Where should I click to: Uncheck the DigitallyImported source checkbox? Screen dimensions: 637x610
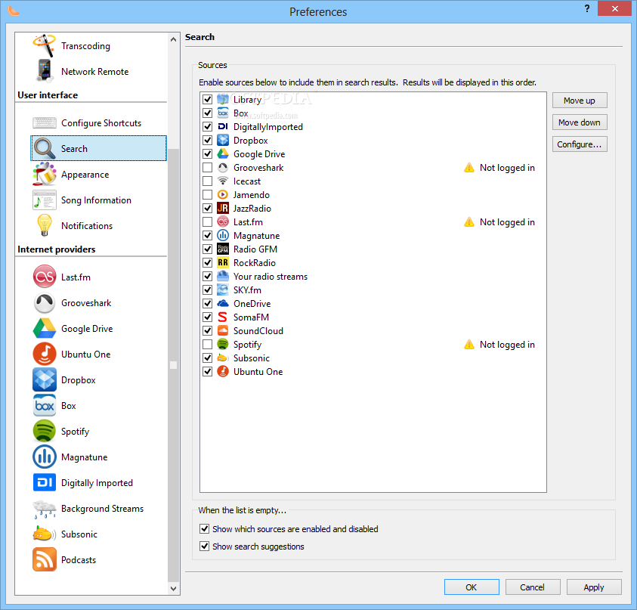click(207, 126)
